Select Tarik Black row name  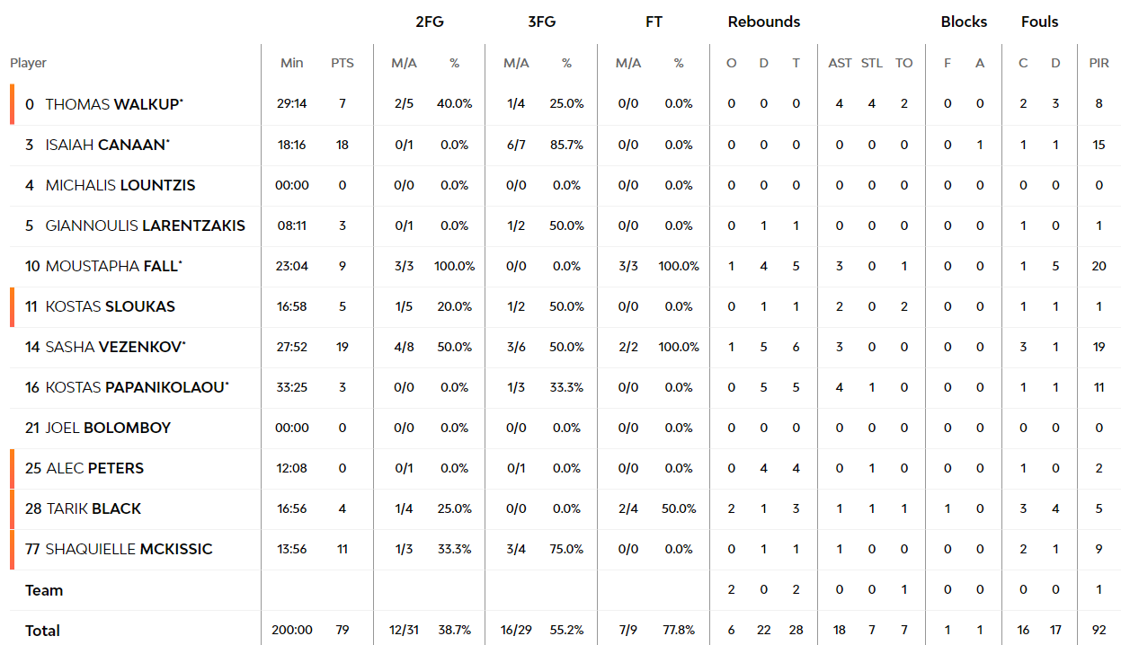pos(93,508)
